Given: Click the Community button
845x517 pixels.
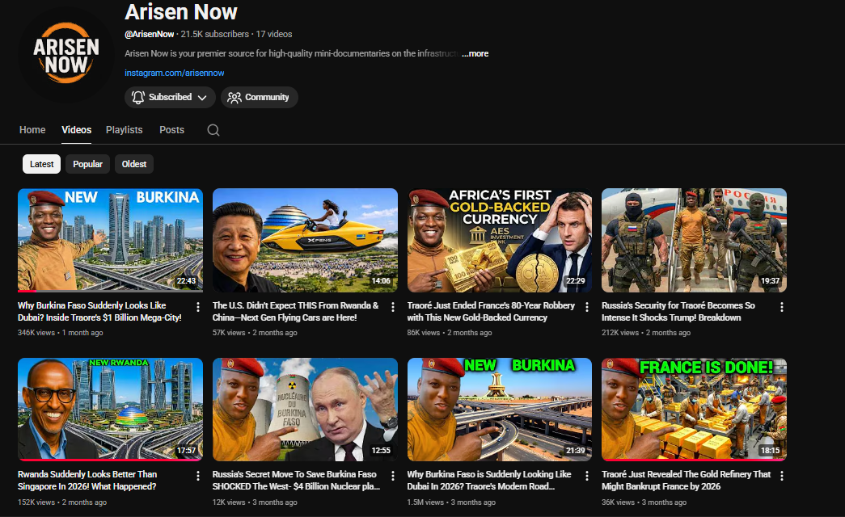Looking at the screenshot, I should point(259,97).
